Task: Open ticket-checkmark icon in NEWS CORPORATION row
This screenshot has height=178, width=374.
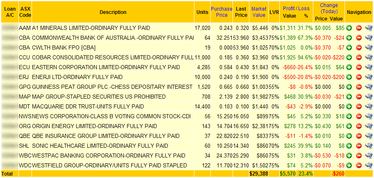Action: coord(369,116)
